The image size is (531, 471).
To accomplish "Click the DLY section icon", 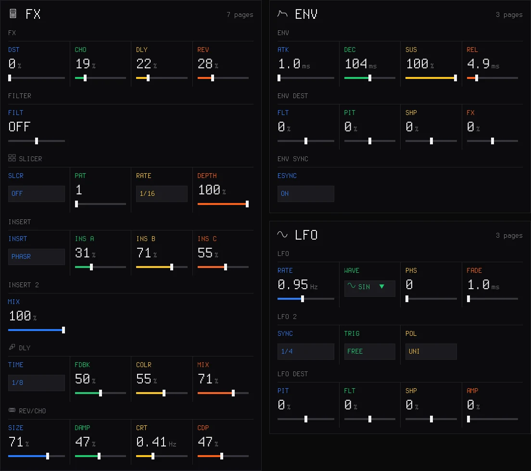I will pos(12,347).
